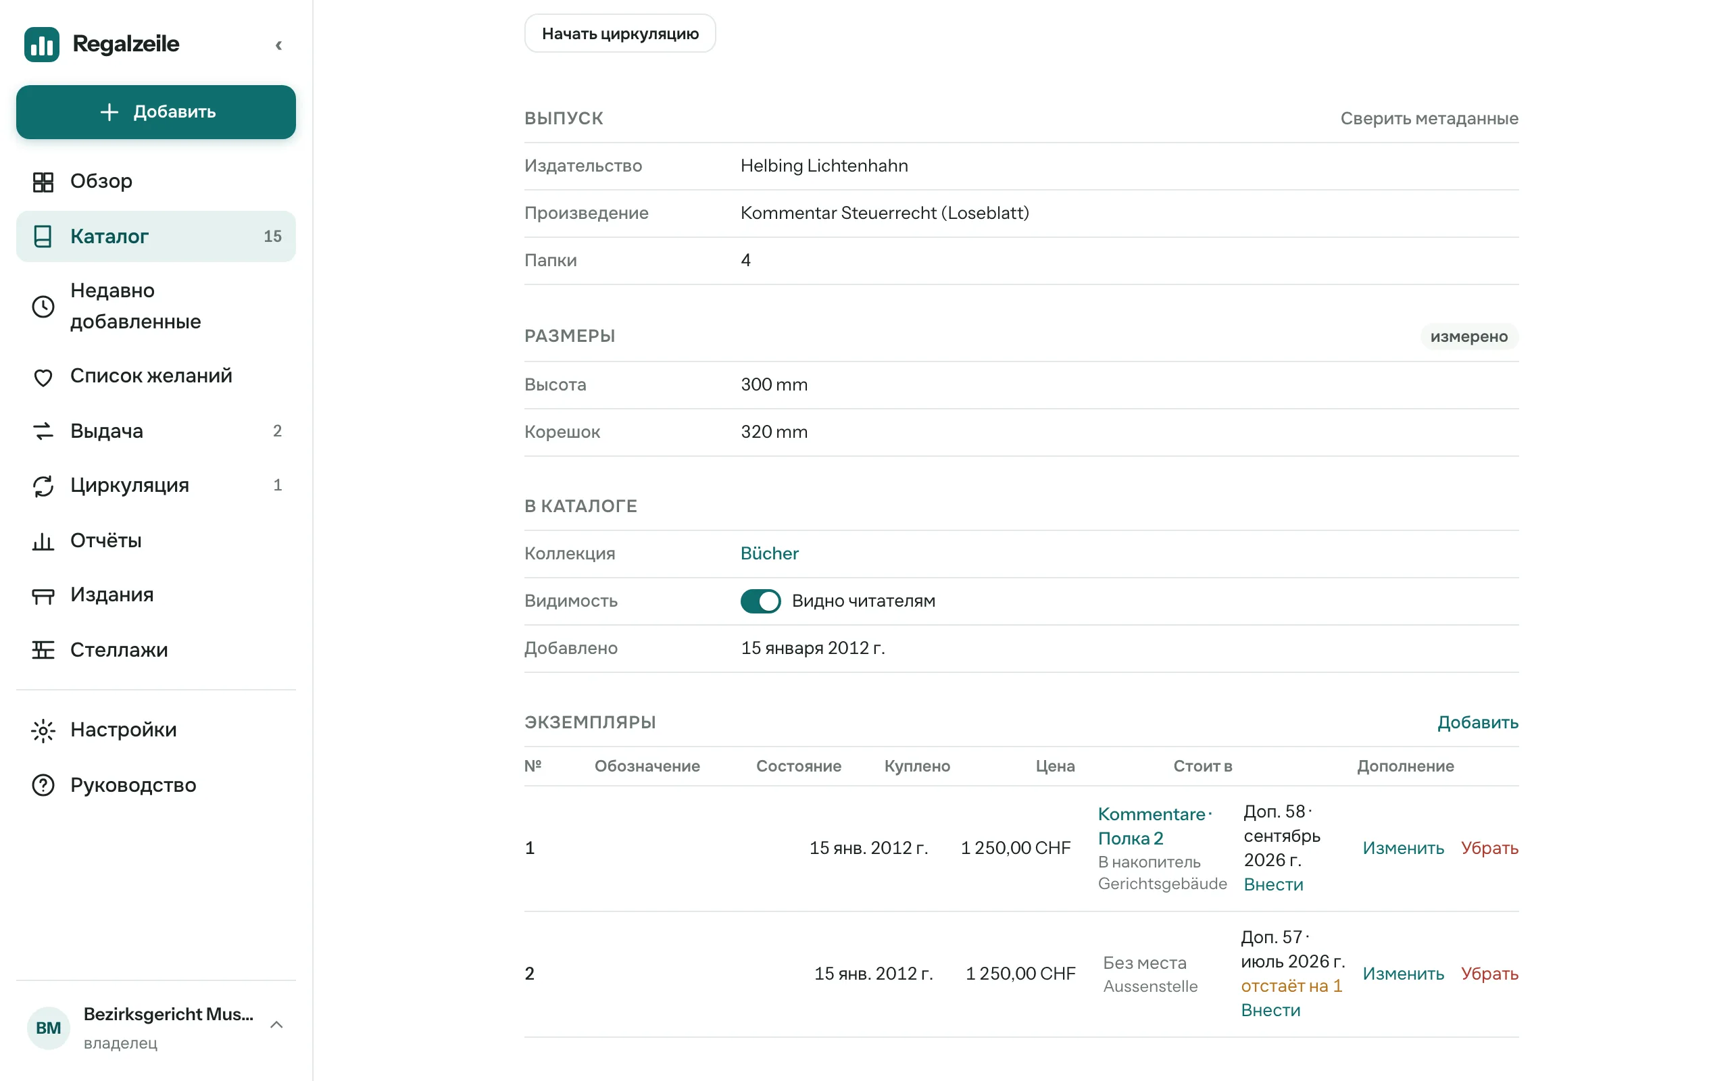Image resolution: width=1730 pixels, height=1081 pixels.
Task: Open the Руководство help icon
Action: pos(43,785)
